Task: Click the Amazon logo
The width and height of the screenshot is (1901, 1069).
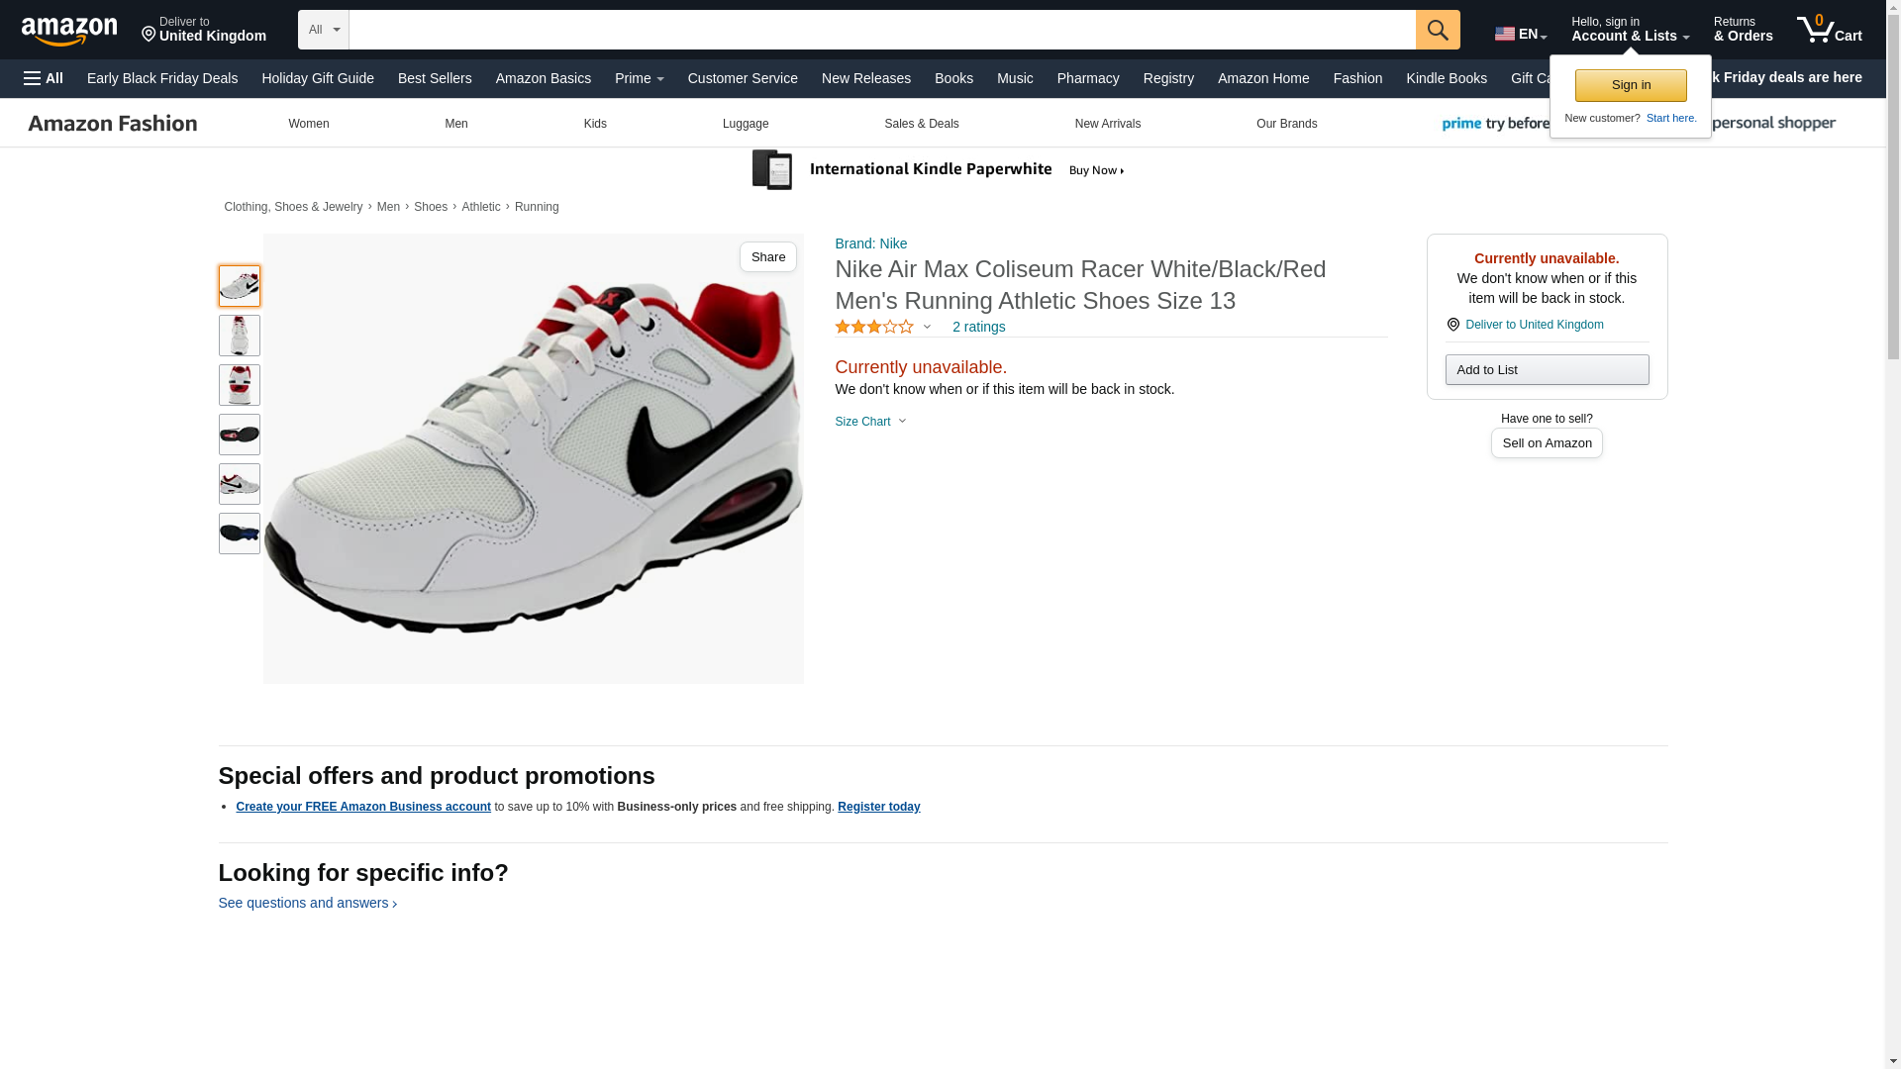Action: tap(69, 31)
